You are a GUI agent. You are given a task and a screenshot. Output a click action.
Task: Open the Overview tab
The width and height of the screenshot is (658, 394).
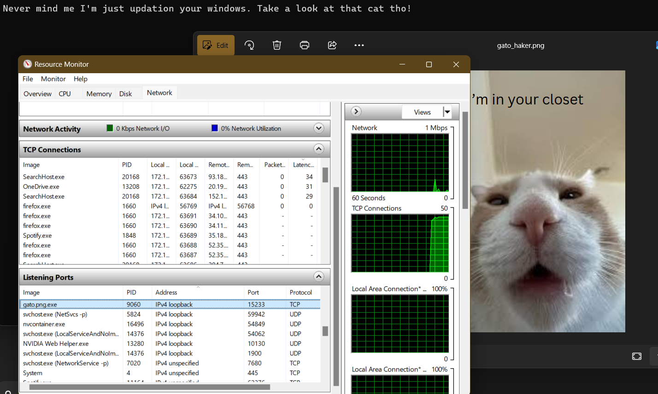(37, 93)
